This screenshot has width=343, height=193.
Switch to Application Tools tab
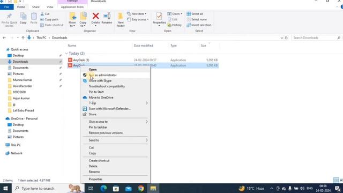tap(72, 7)
